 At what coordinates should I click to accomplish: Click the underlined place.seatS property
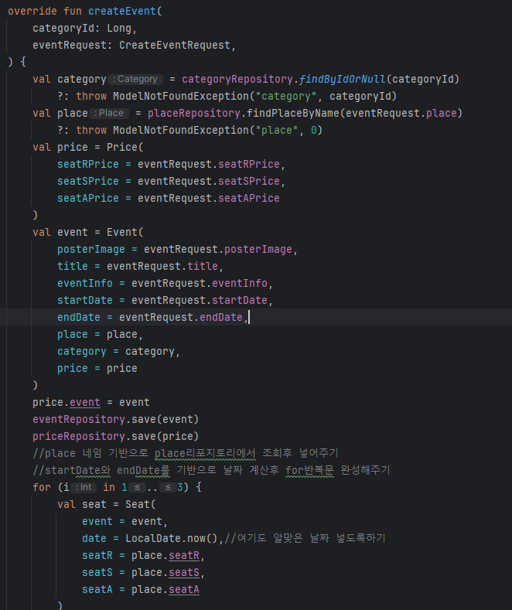(x=184, y=573)
